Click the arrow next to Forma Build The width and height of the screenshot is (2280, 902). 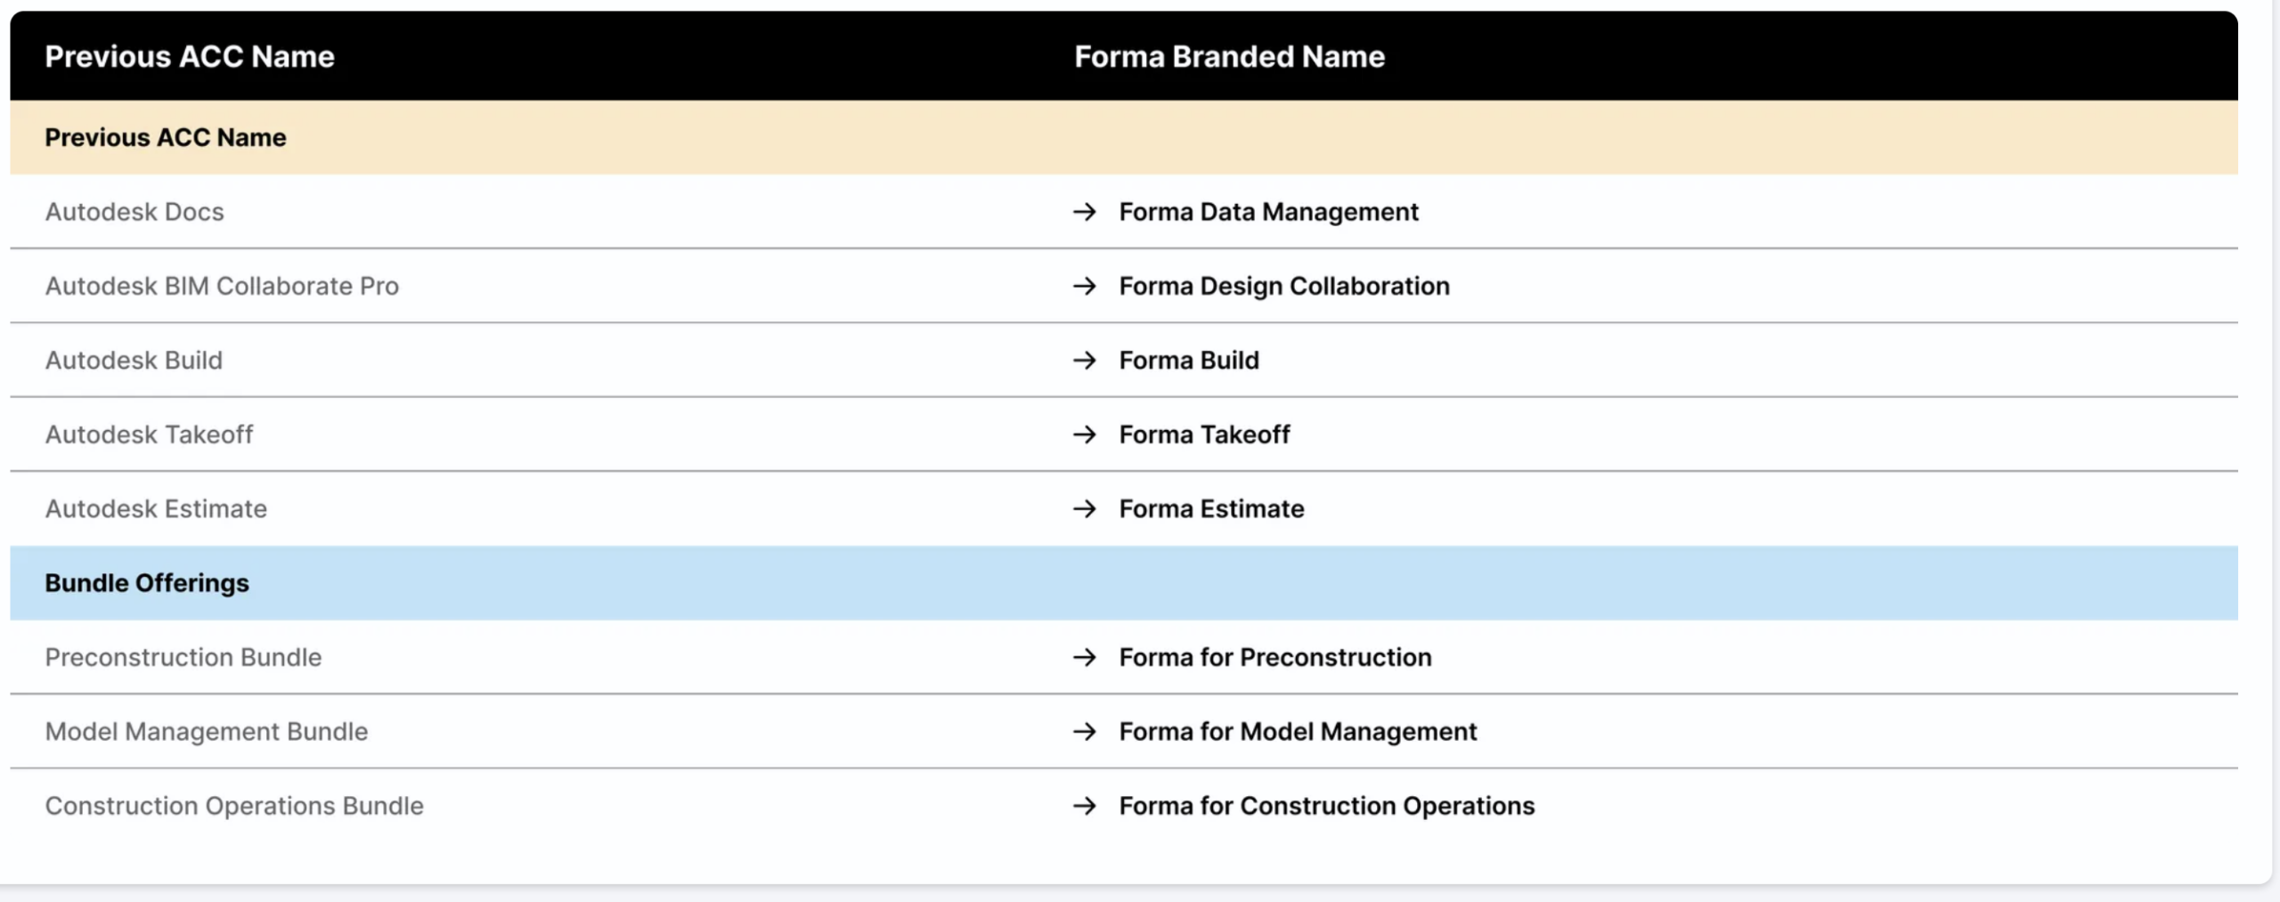(1084, 361)
